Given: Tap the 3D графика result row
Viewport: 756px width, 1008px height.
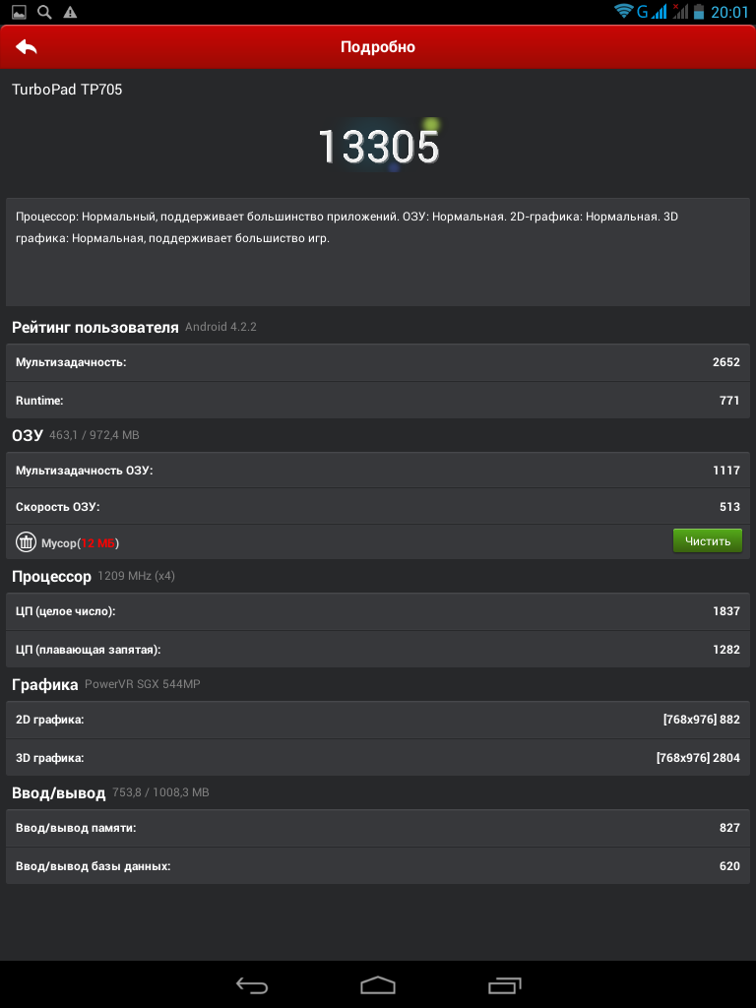Looking at the screenshot, I should tap(378, 758).
